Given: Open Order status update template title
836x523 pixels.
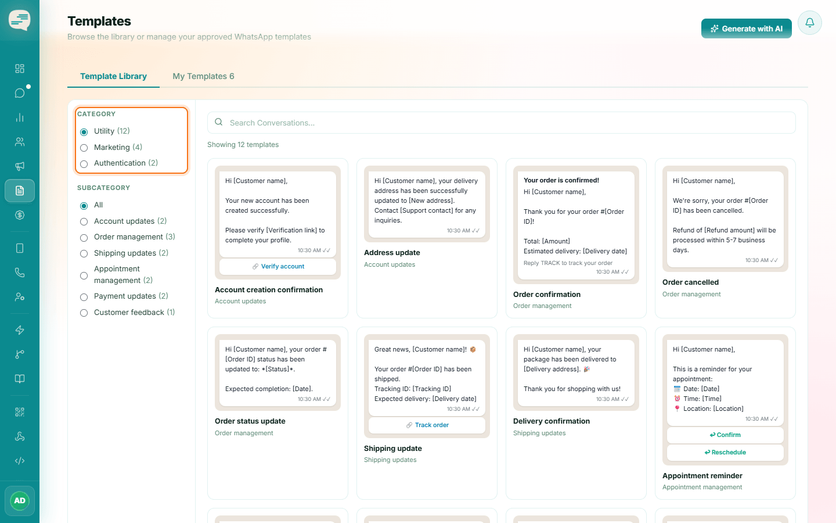Looking at the screenshot, I should click(250, 421).
